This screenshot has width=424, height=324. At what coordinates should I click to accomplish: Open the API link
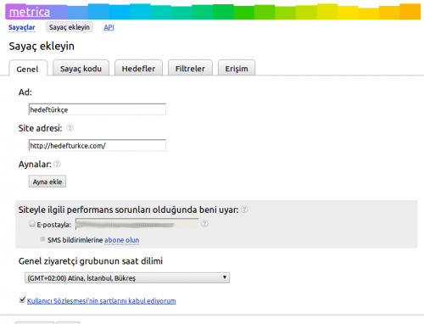click(x=109, y=27)
